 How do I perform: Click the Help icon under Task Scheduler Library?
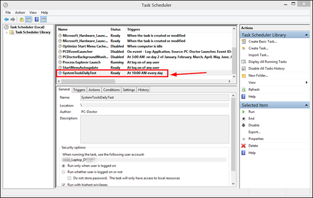click(244, 97)
